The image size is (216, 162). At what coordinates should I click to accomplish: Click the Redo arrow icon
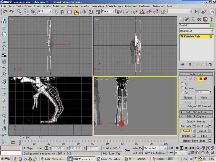click(12, 12)
